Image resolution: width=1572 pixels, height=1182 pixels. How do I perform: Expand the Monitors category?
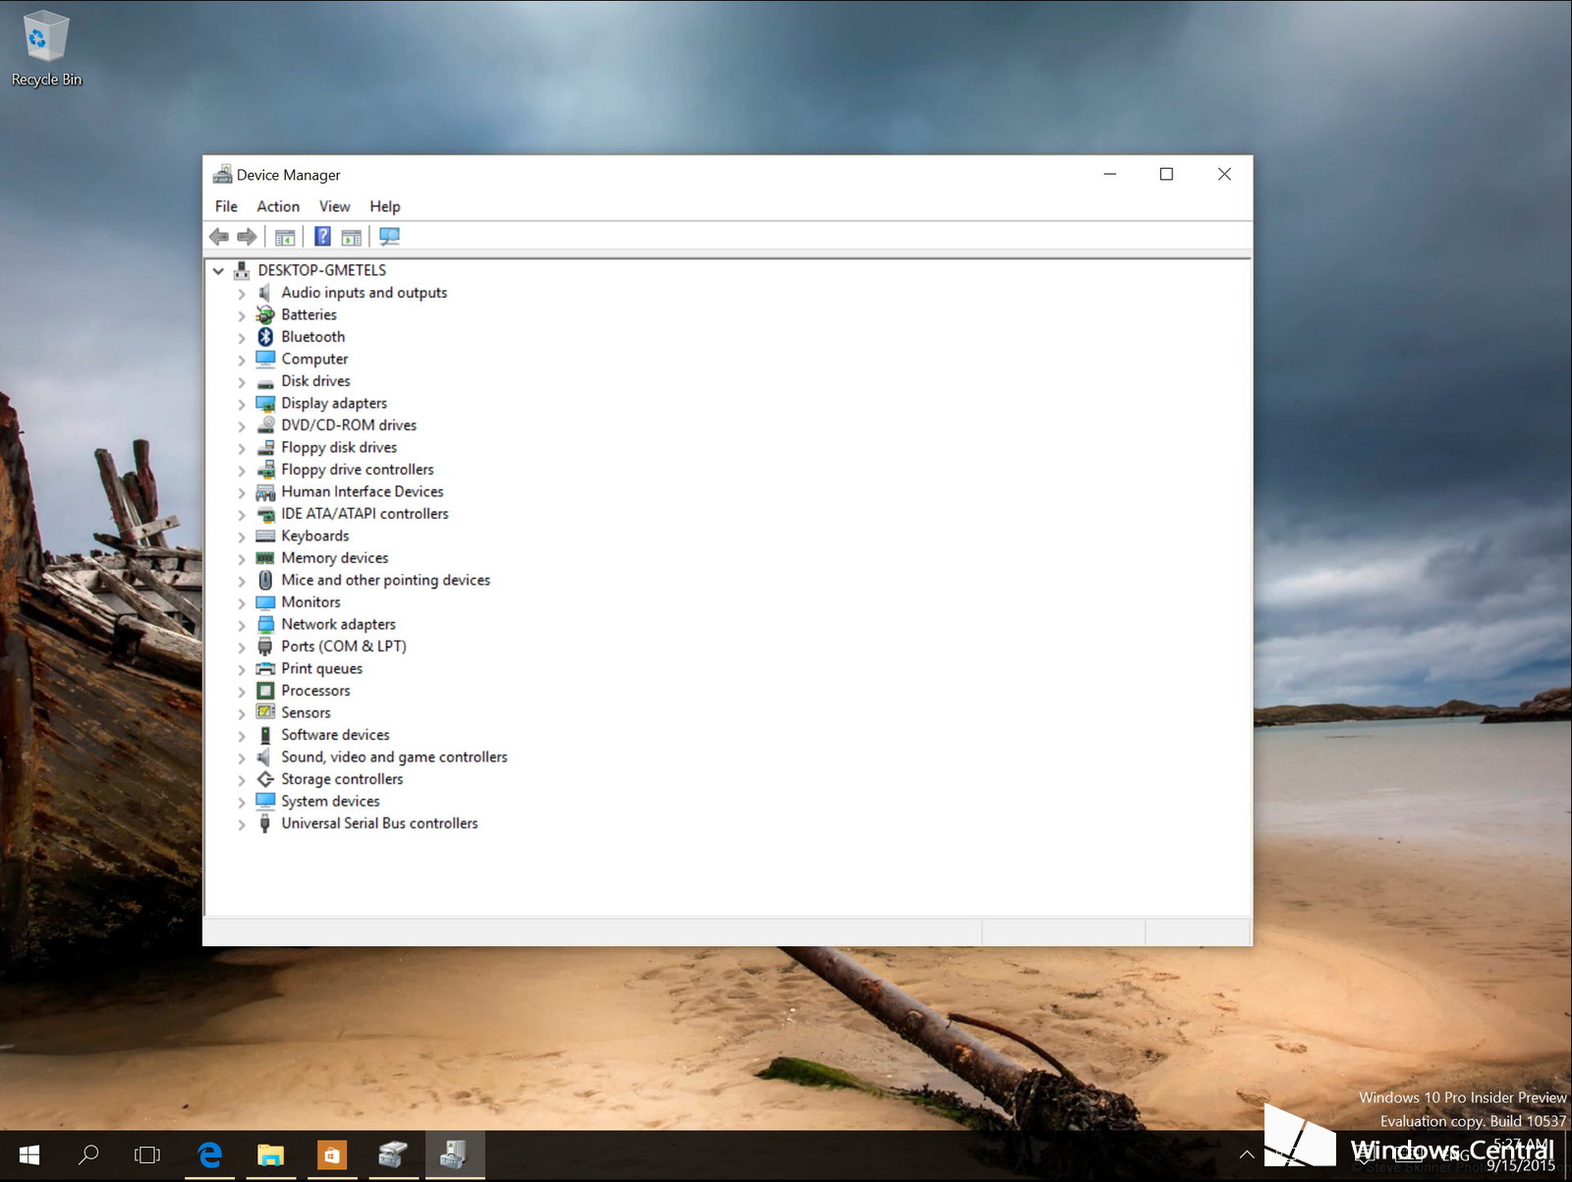(x=242, y=602)
